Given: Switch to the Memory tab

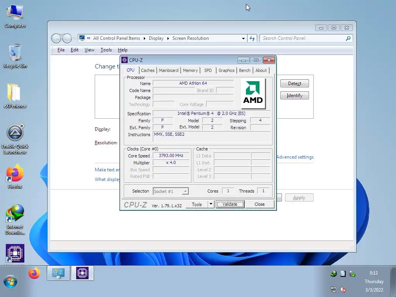Looking at the screenshot, I should pyautogui.click(x=190, y=70).
